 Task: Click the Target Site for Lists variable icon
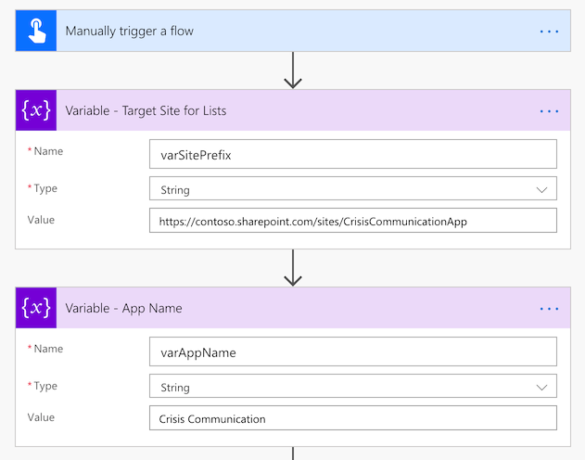36,110
